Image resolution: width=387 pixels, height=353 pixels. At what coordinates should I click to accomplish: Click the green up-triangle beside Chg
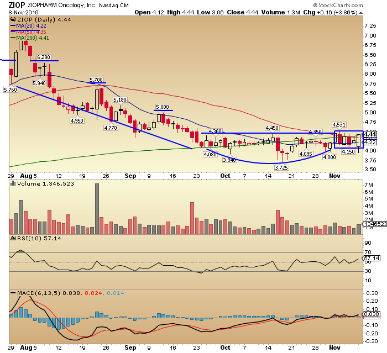(360, 13)
